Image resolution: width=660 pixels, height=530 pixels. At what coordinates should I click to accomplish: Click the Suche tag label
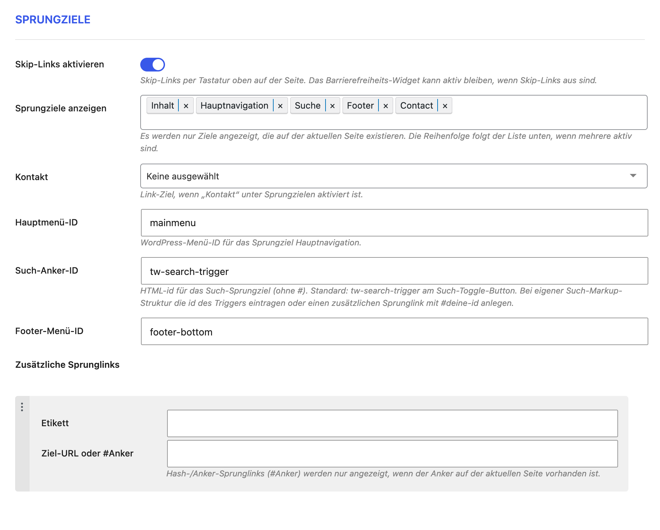(x=308, y=106)
